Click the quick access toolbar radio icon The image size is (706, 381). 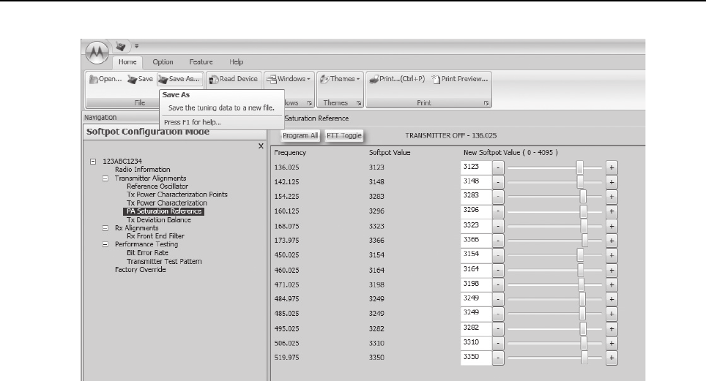coord(120,46)
